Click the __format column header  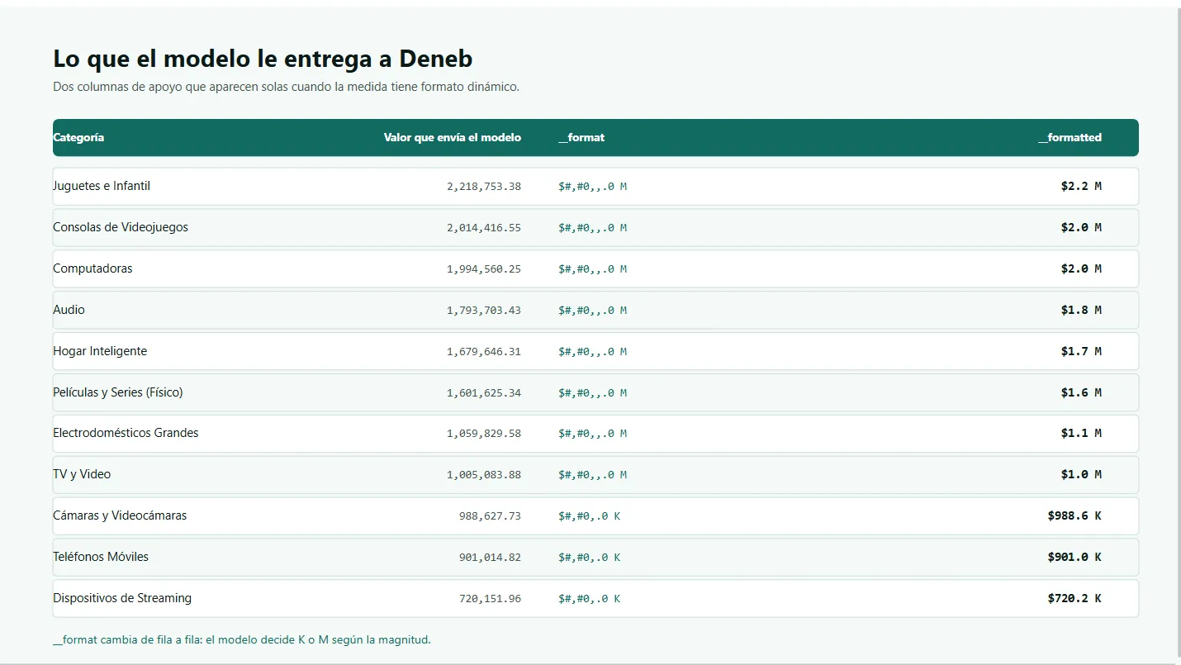click(x=581, y=138)
